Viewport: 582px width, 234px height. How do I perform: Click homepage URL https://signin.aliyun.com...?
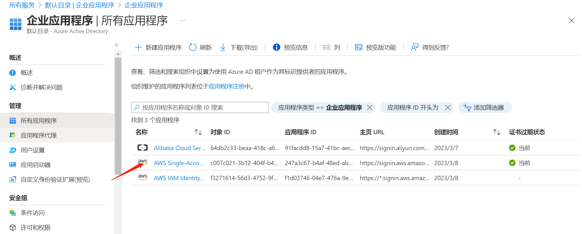(394, 148)
